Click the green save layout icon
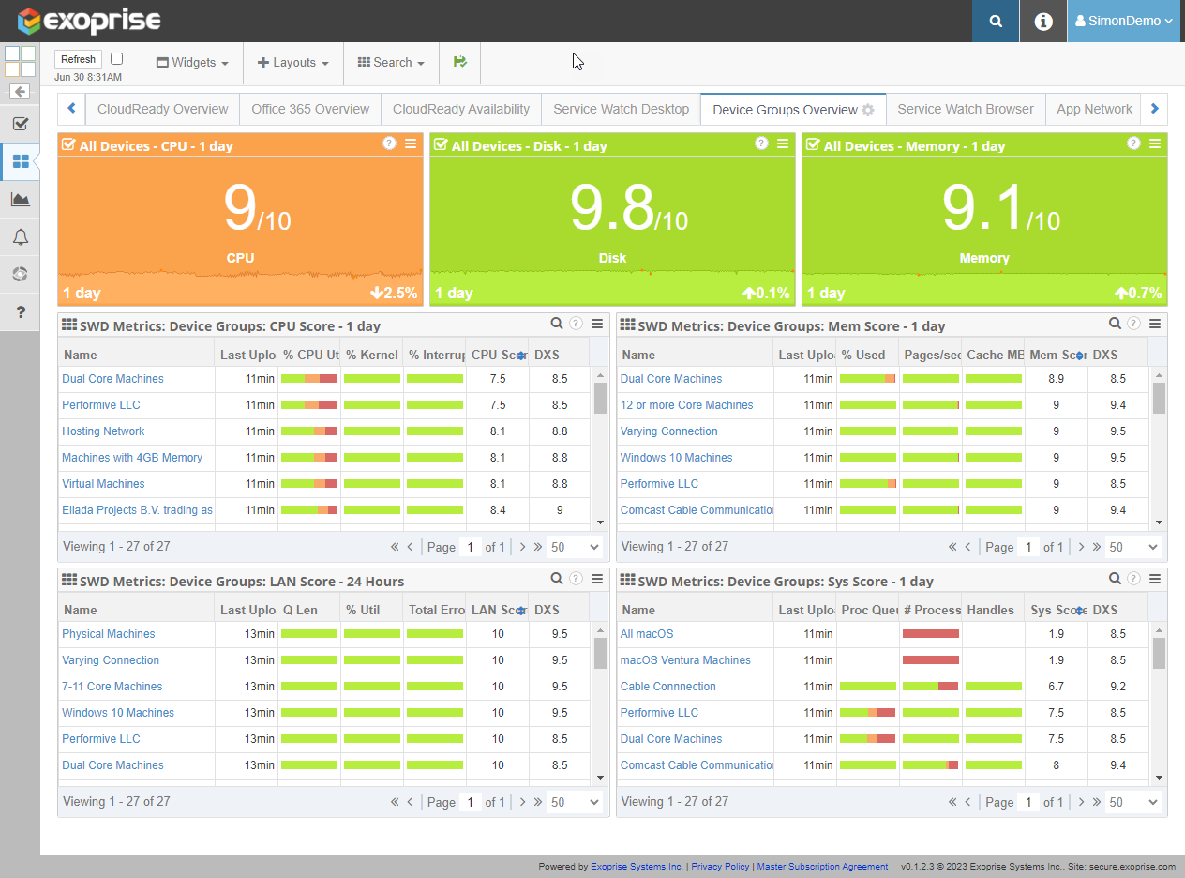Viewport: 1185px width, 878px height. point(460,62)
